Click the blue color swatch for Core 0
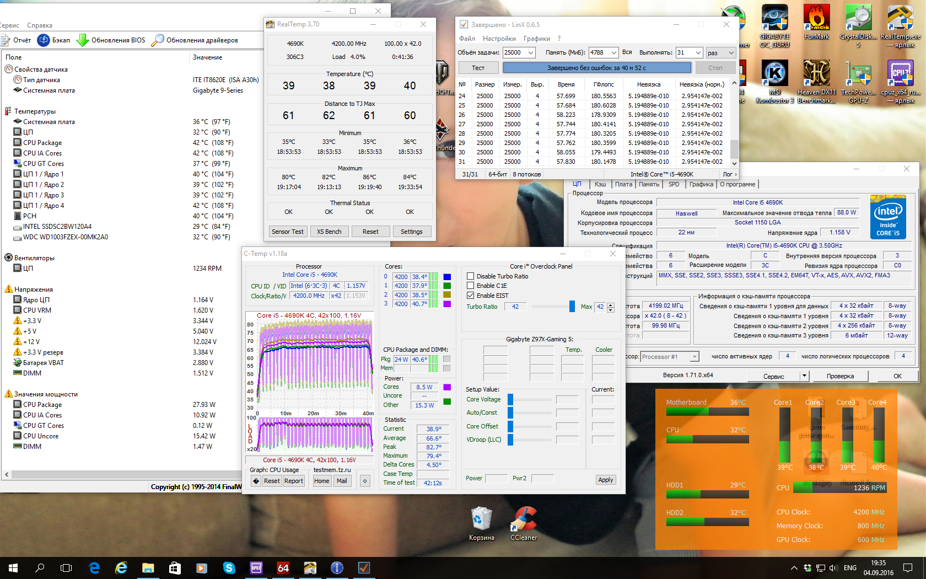This screenshot has width=926, height=579. tap(447, 277)
